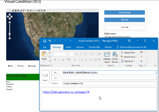The width and height of the screenshot is (159, 112).
Task: Click Clear All Formatting eraser icon
Action: tap(99, 54)
